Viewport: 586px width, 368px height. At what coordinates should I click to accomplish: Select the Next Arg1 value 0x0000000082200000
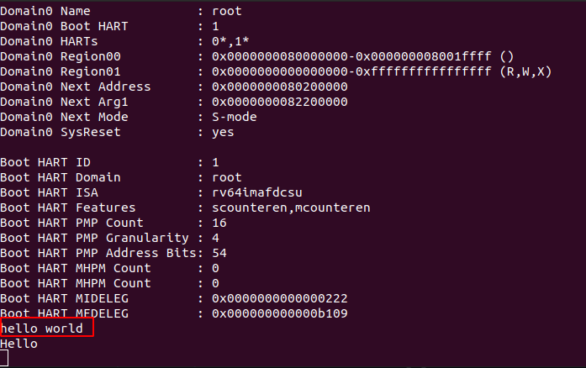pos(280,102)
